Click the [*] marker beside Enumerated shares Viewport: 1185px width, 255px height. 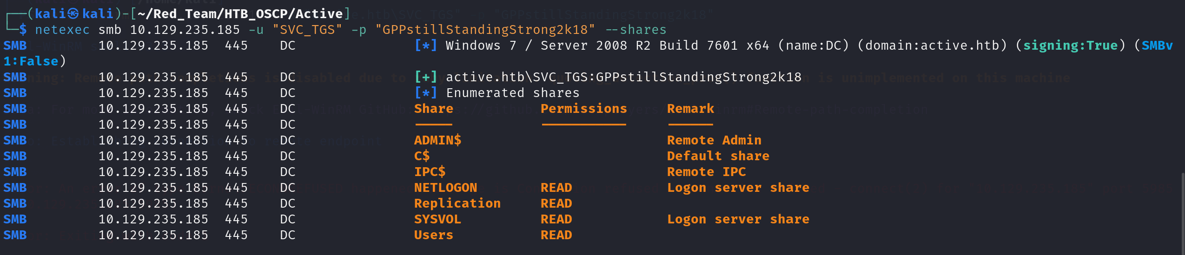425,92
